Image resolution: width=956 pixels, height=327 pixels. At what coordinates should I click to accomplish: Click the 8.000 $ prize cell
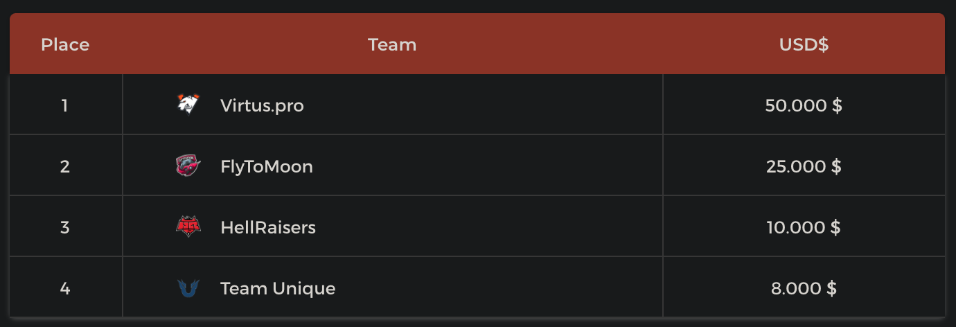coord(804,288)
